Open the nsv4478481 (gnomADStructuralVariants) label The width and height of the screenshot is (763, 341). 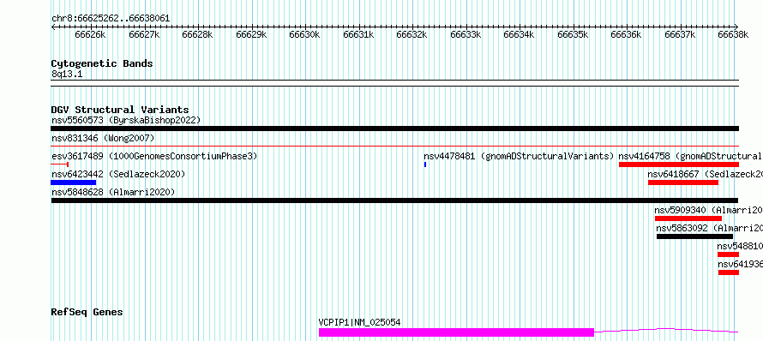pos(519,157)
